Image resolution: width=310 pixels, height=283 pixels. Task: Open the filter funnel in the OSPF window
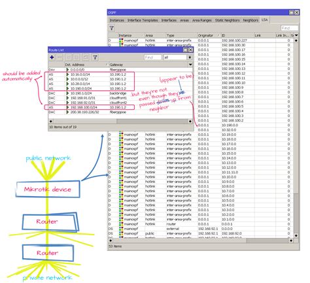tap(112, 28)
